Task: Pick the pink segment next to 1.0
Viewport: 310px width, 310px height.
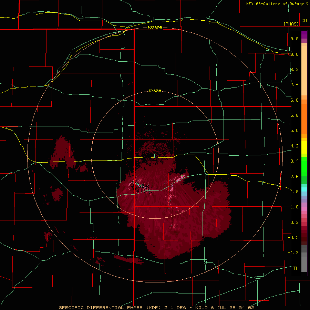Action: (x=304, y=209)
